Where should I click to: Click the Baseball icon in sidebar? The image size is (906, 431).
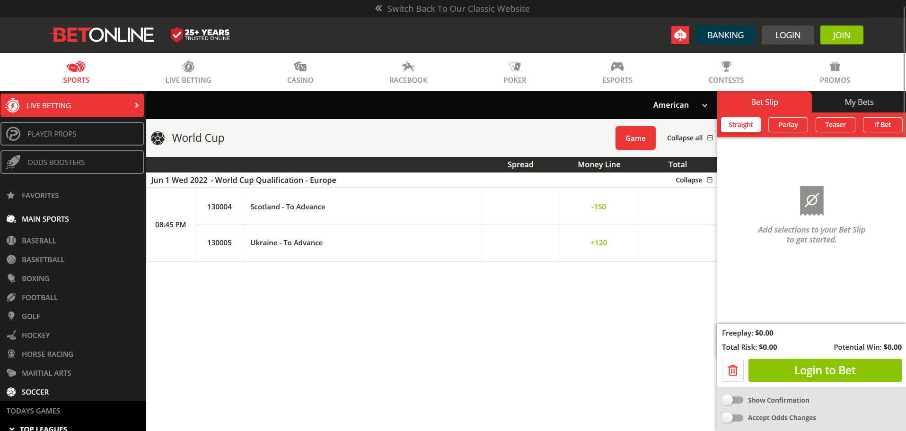click(x=11, y=241)
